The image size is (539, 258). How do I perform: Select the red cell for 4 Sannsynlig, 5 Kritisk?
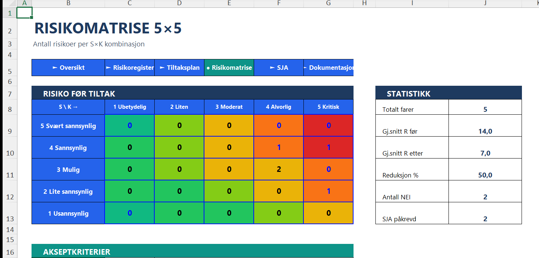tap(328, 147)
